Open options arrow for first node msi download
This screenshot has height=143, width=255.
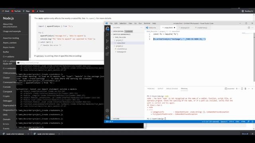tap(28, 134)
